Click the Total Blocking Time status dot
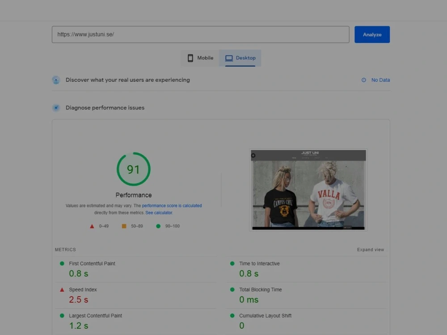 (x=232, y=290)
